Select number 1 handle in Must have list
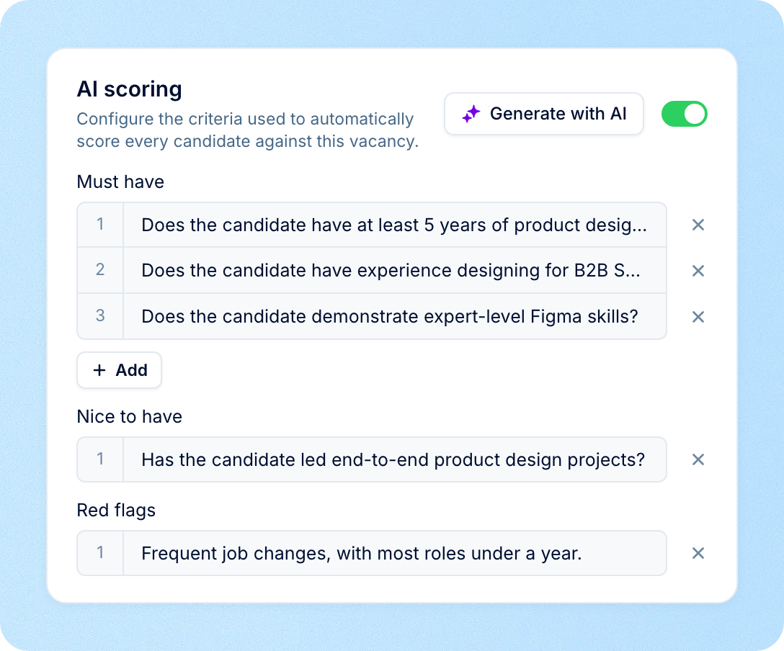This screenshot has height=651, width=784. 100,225
